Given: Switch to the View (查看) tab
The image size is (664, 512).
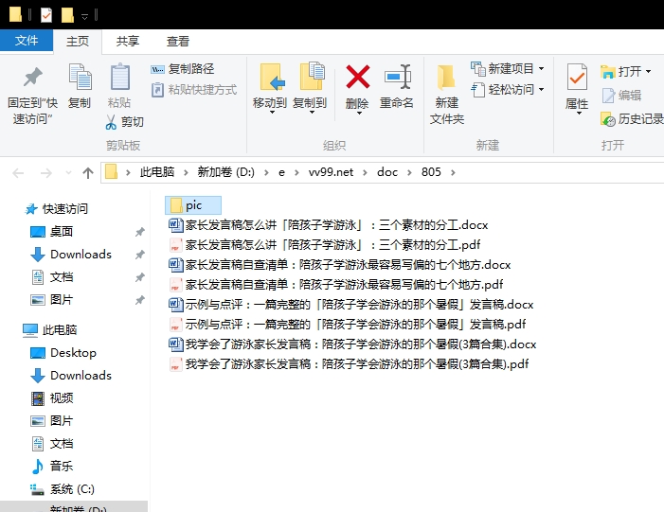Looking at the screenshot, I should [178, 42].
